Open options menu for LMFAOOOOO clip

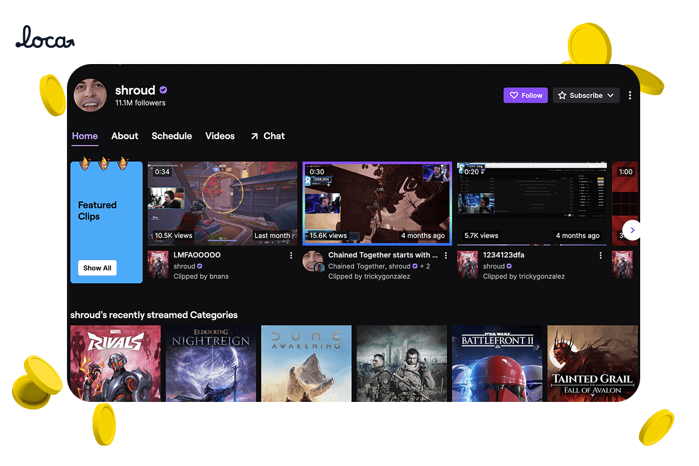291,256
